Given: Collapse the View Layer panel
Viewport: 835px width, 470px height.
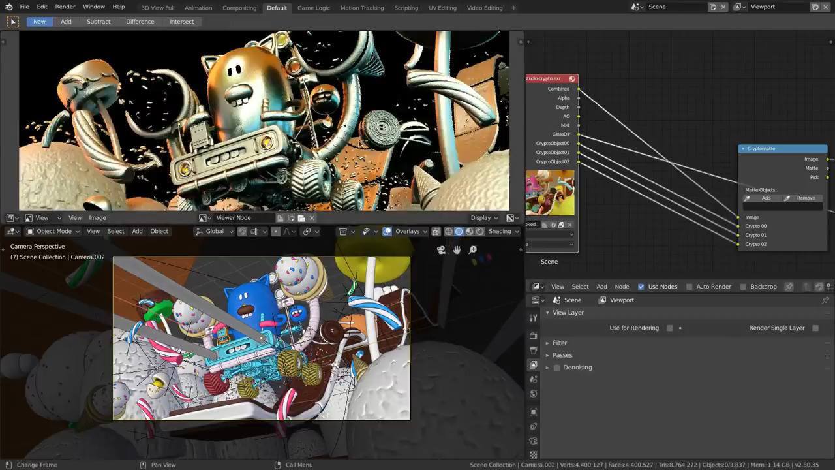Looking at the screenshot, I should [548, 313].
